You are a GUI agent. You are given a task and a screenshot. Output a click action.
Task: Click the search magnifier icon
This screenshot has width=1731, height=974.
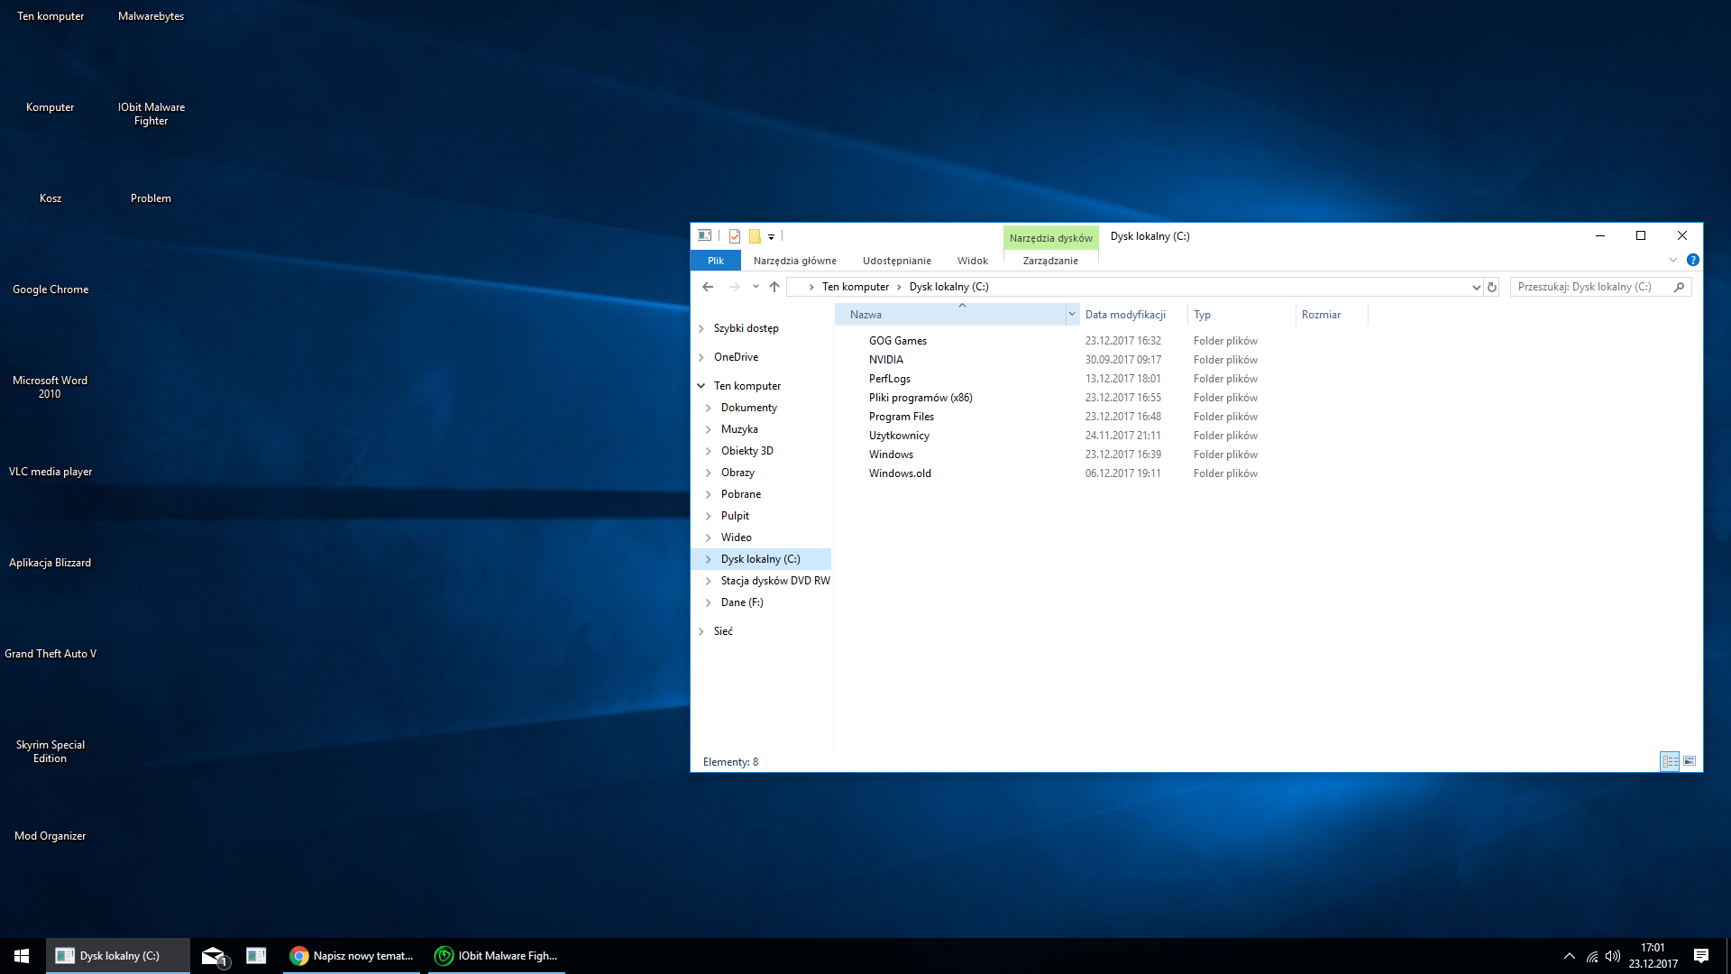[x=1679, y=287]
